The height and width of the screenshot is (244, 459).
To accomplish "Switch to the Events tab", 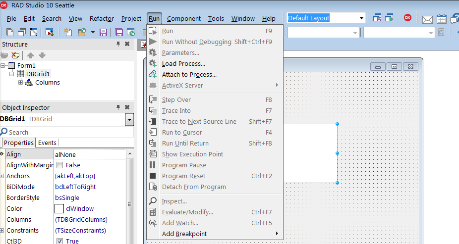I will [x=47, y=143].
